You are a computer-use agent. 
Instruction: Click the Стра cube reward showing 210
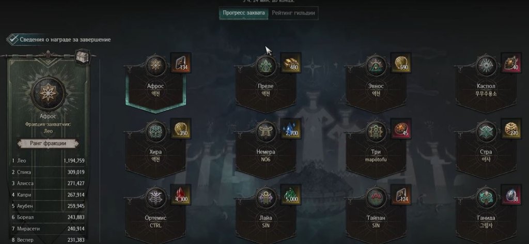(511, 129)
